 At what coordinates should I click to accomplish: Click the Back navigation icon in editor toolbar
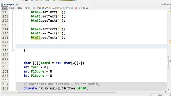(29, 8)
